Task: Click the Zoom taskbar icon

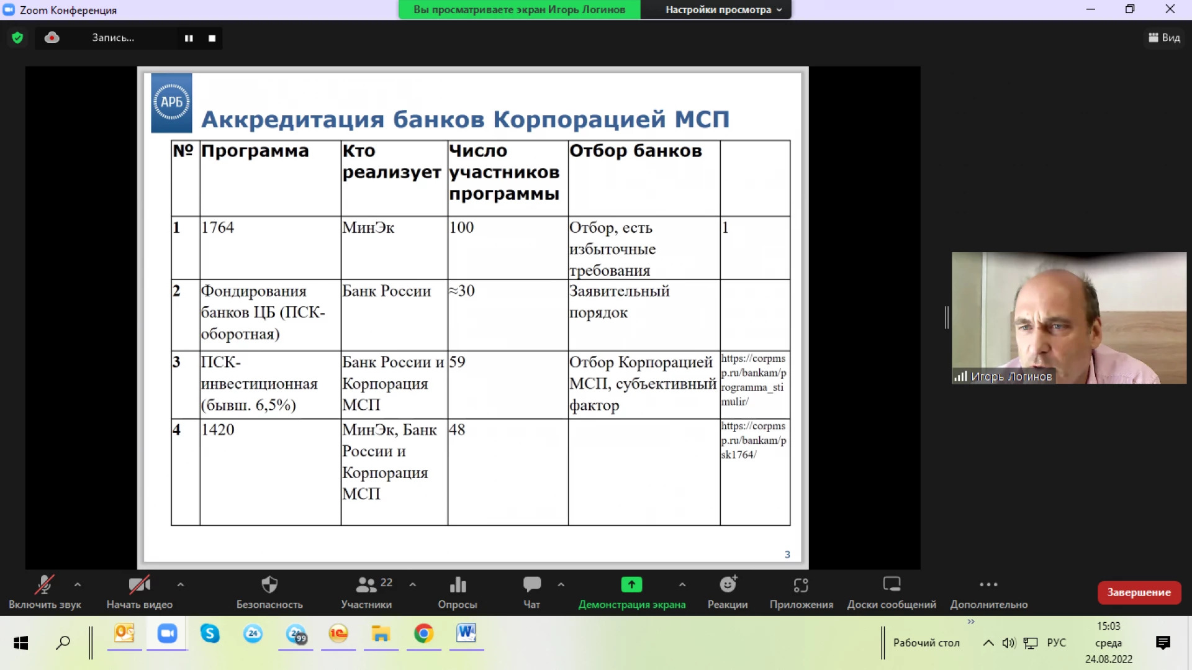Action: point(167,634)
